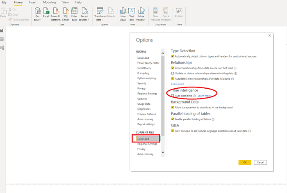Viewport: 287px width, 193px height.
Task: Select Python scripting option category
Action: pos(147,78)
